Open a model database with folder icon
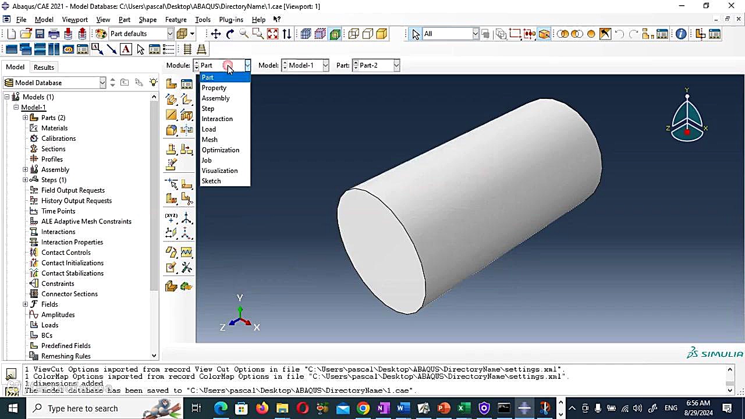This screenshot has height=419, width=745. 26,34
